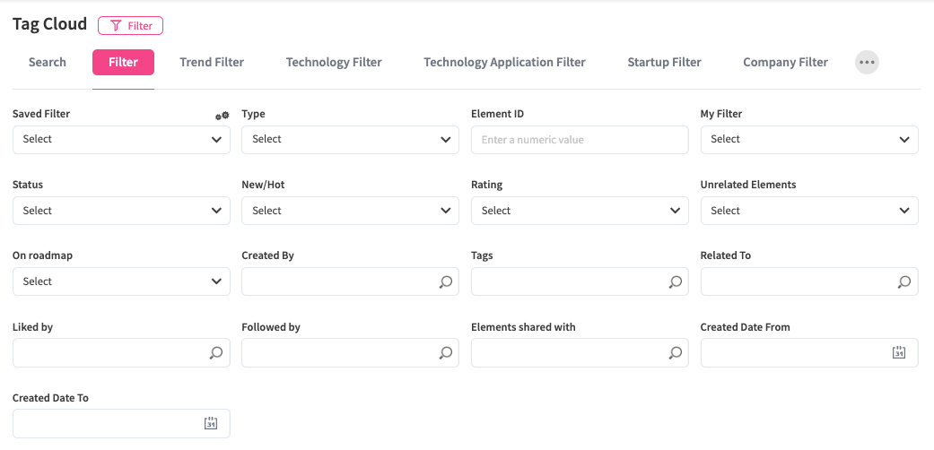The width and height of the screenshot is (934, 450).
Task: Click the magnifier icon in Tags field
Action: pos(676,281)
